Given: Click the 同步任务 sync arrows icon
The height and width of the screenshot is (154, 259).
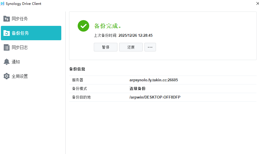Looking at the screenshot, I should pos(7,19).
